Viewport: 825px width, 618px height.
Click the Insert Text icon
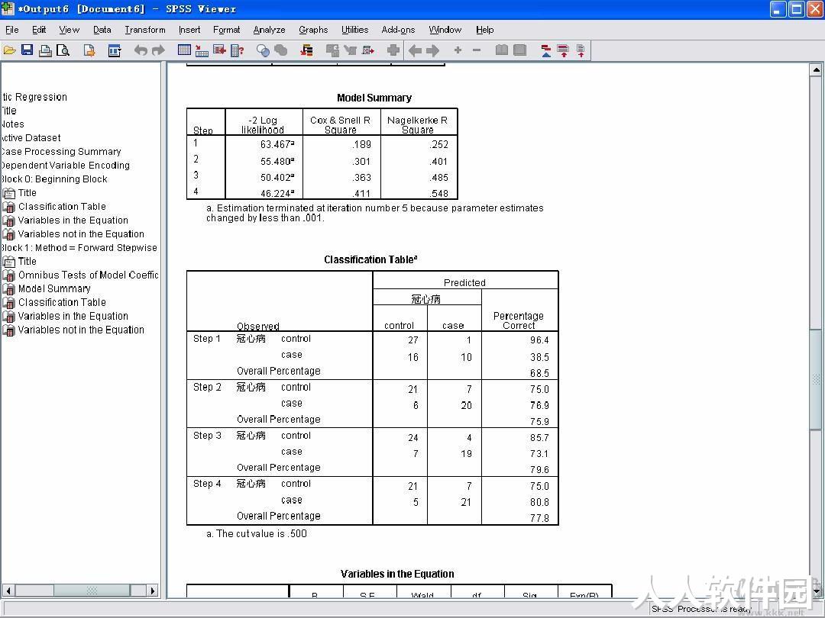tap(581, 50)
